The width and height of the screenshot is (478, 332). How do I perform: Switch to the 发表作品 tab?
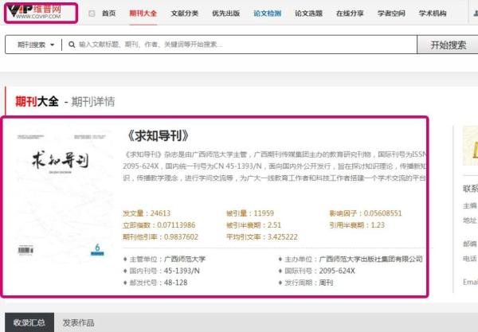coord(78,322)
